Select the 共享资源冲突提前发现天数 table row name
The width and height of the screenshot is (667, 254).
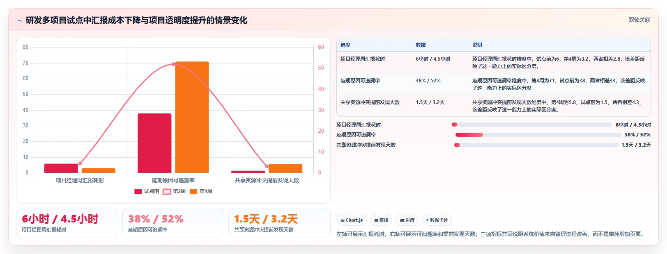coord(370,102)
